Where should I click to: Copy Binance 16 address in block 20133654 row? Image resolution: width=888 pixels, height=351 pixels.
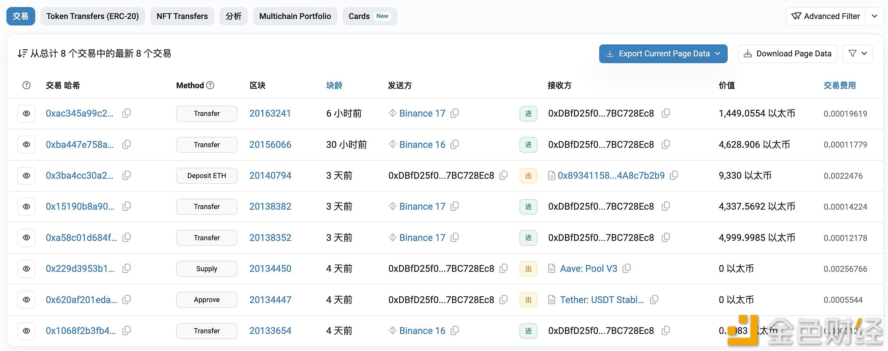tap(455, 330)
